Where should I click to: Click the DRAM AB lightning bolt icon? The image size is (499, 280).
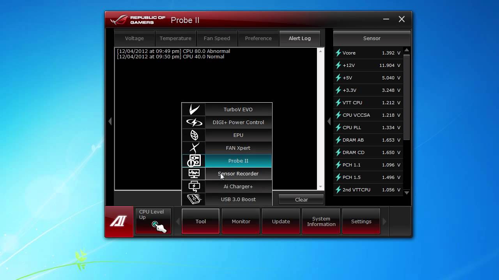pyautogui.click(x=338, y=140)
